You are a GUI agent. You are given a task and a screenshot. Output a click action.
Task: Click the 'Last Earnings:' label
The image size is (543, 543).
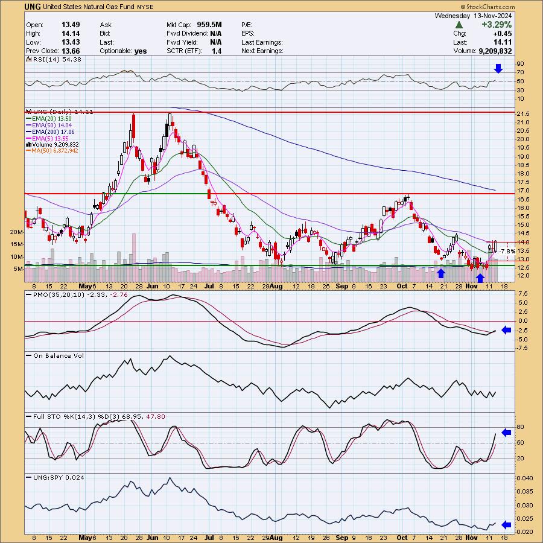[x=262, y=42]
